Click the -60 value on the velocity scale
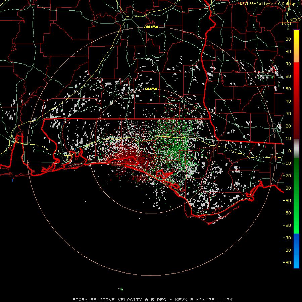Image resolution: width=302 pixels, height=302 pixels. pyautogui.click(x=287, y=225)
